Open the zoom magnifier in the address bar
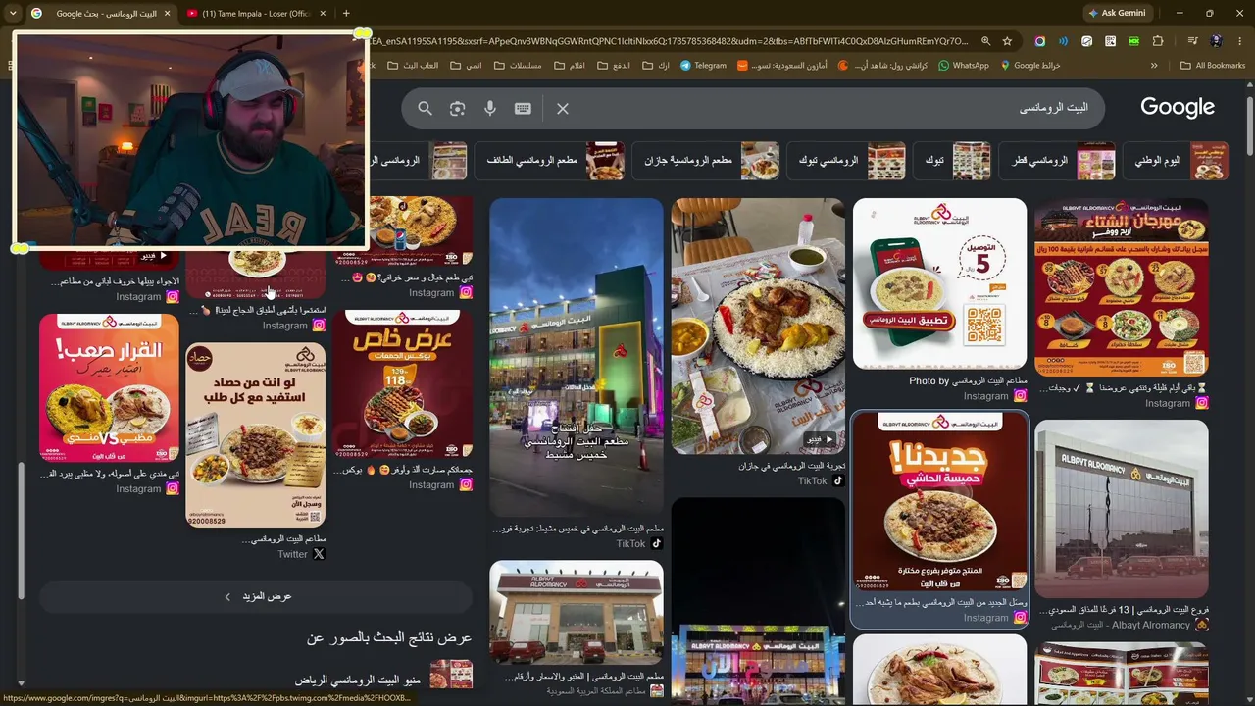Viewport: 1255px width, 706px height. pyautogui.click(x=986, y=41)
